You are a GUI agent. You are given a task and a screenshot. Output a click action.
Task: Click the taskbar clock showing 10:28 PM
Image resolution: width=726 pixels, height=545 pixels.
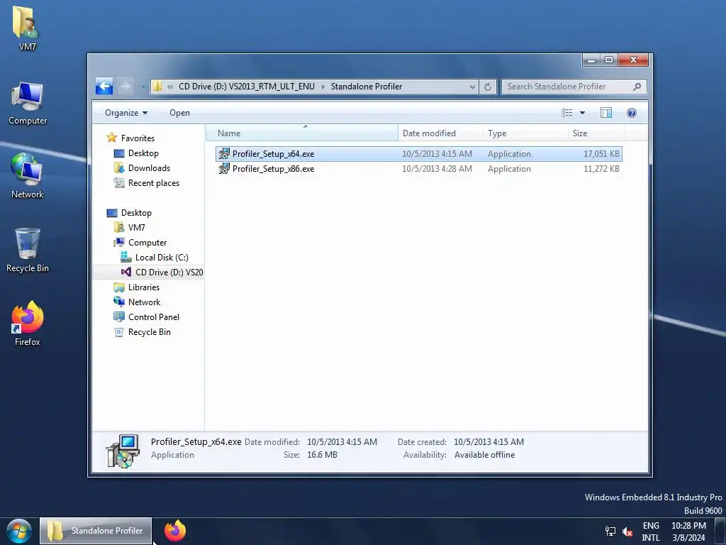click(x=688, y=532)
